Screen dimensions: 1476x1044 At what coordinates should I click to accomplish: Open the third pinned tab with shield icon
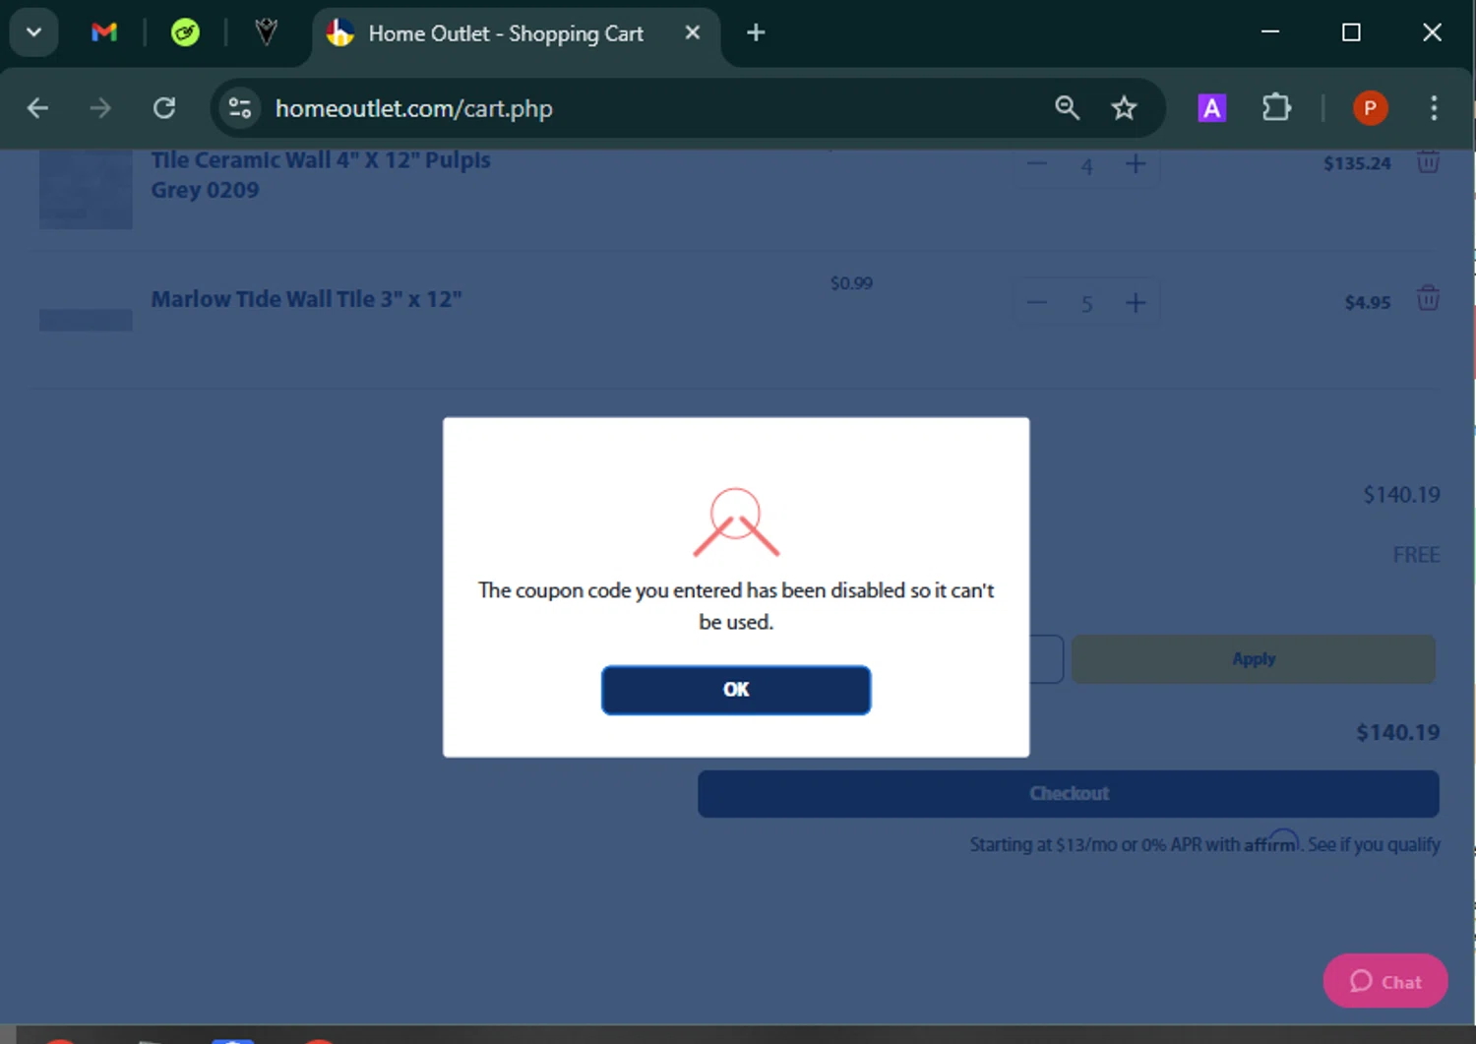[x=266, y=32]
